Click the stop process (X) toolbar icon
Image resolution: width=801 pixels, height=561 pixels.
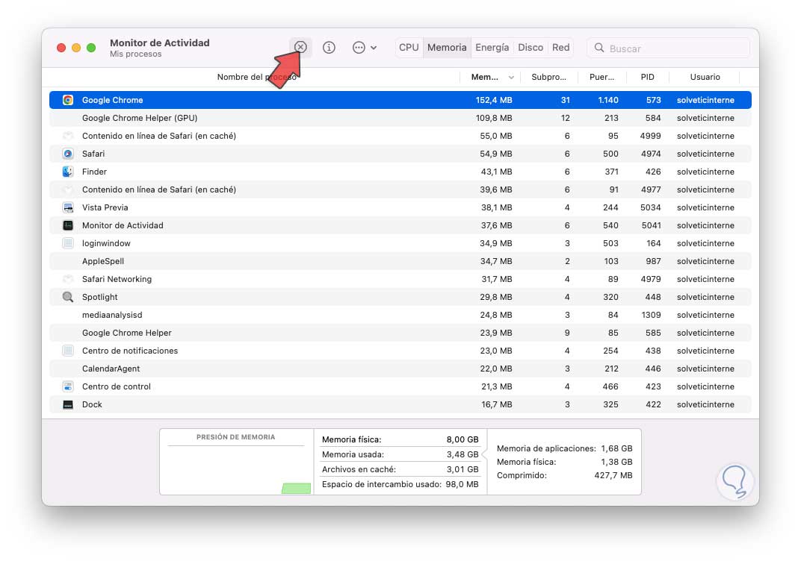click(300, 48)
